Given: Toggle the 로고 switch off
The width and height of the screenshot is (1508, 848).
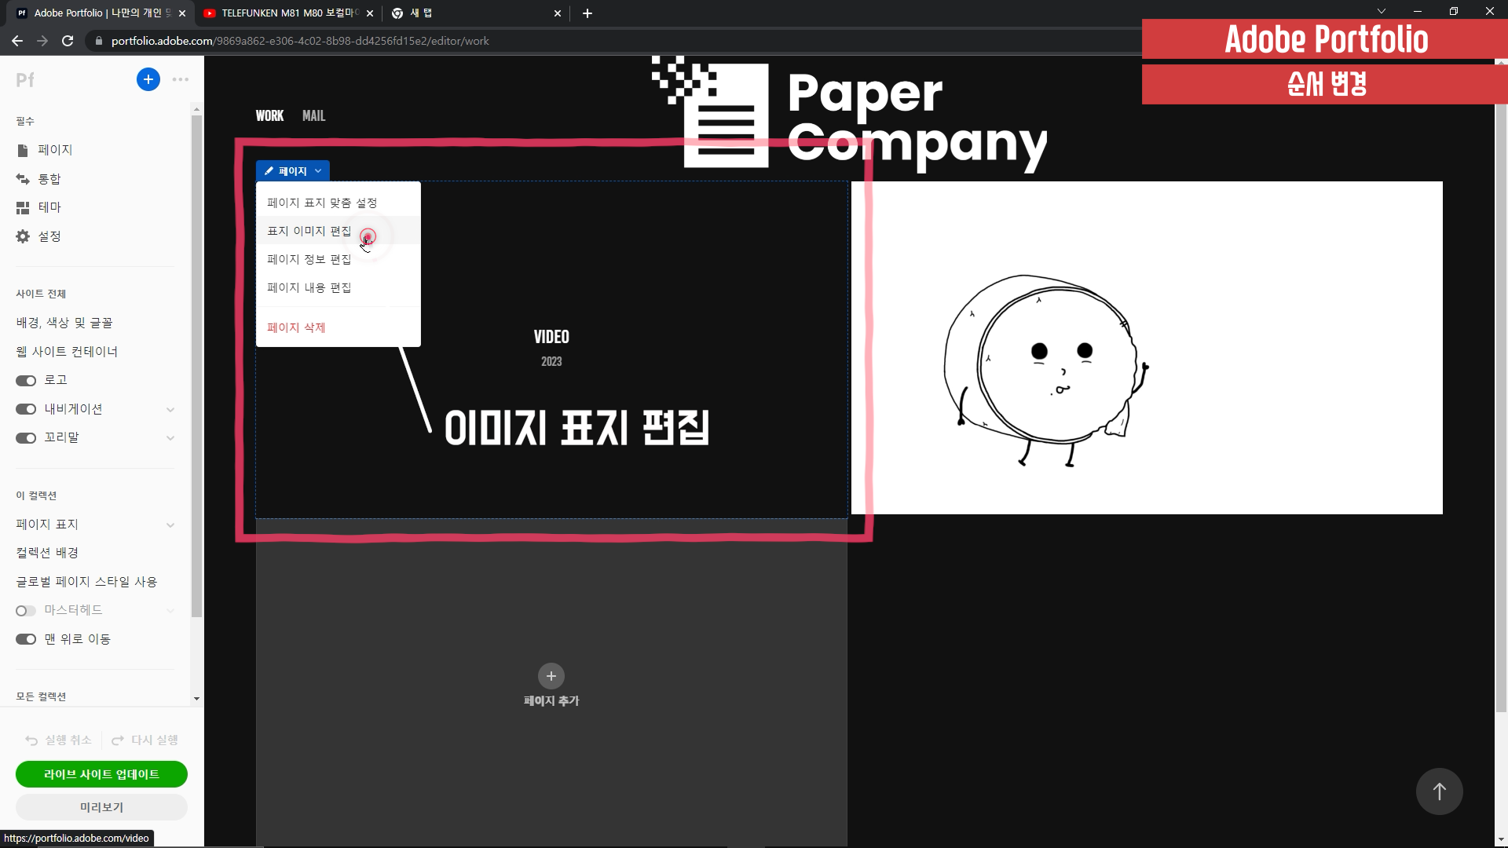Looking at the screenshot, I should (x=26, y=381).
